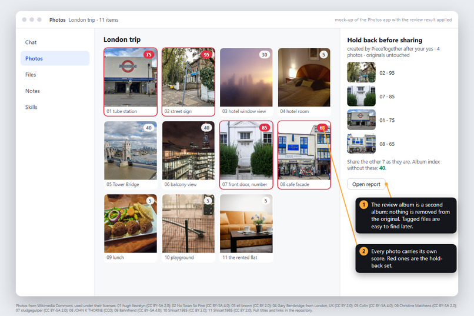Select hold-back thumbnail 02 · 95
474x316 pixels.
point(361,72)
